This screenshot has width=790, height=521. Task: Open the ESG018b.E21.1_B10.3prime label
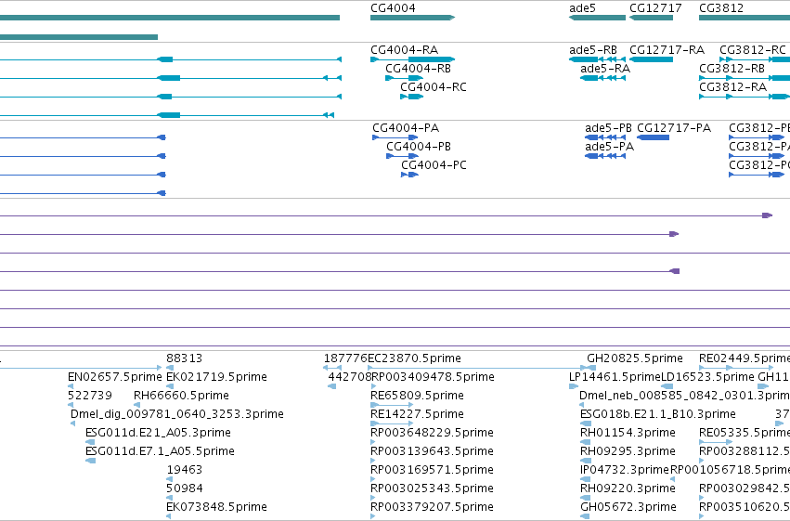point(658,414)
